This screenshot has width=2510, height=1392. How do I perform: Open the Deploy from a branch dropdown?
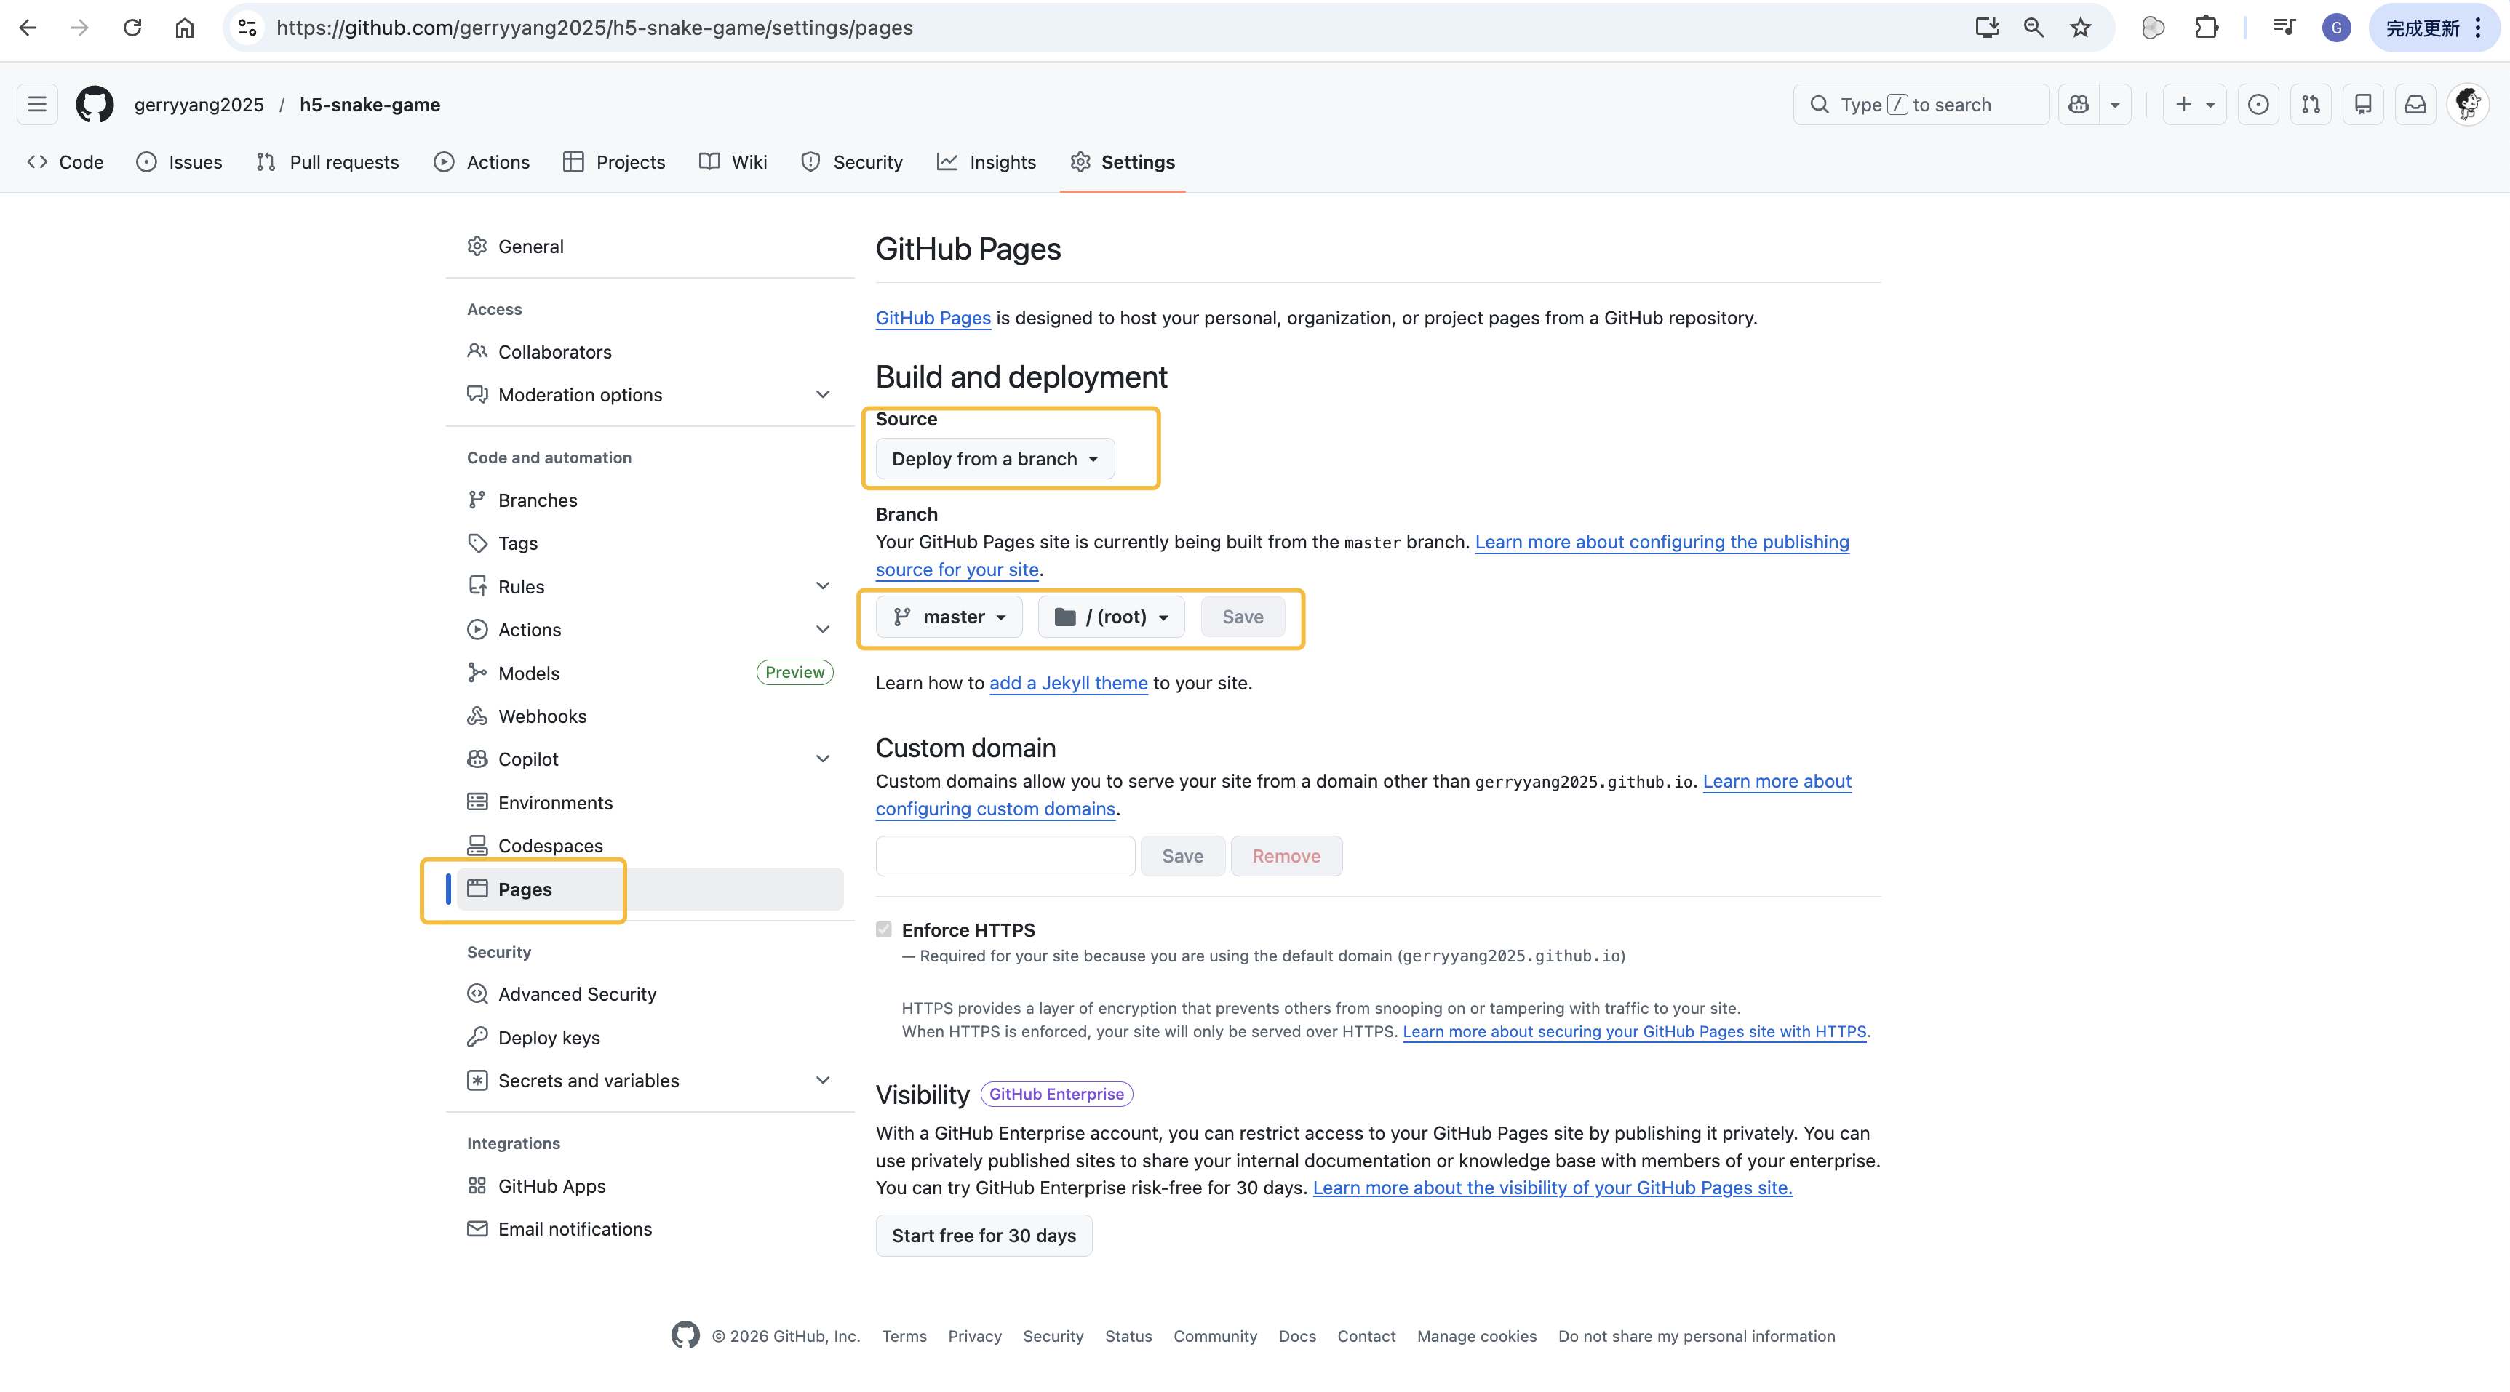pyautogui.click(x=994, y=458)
